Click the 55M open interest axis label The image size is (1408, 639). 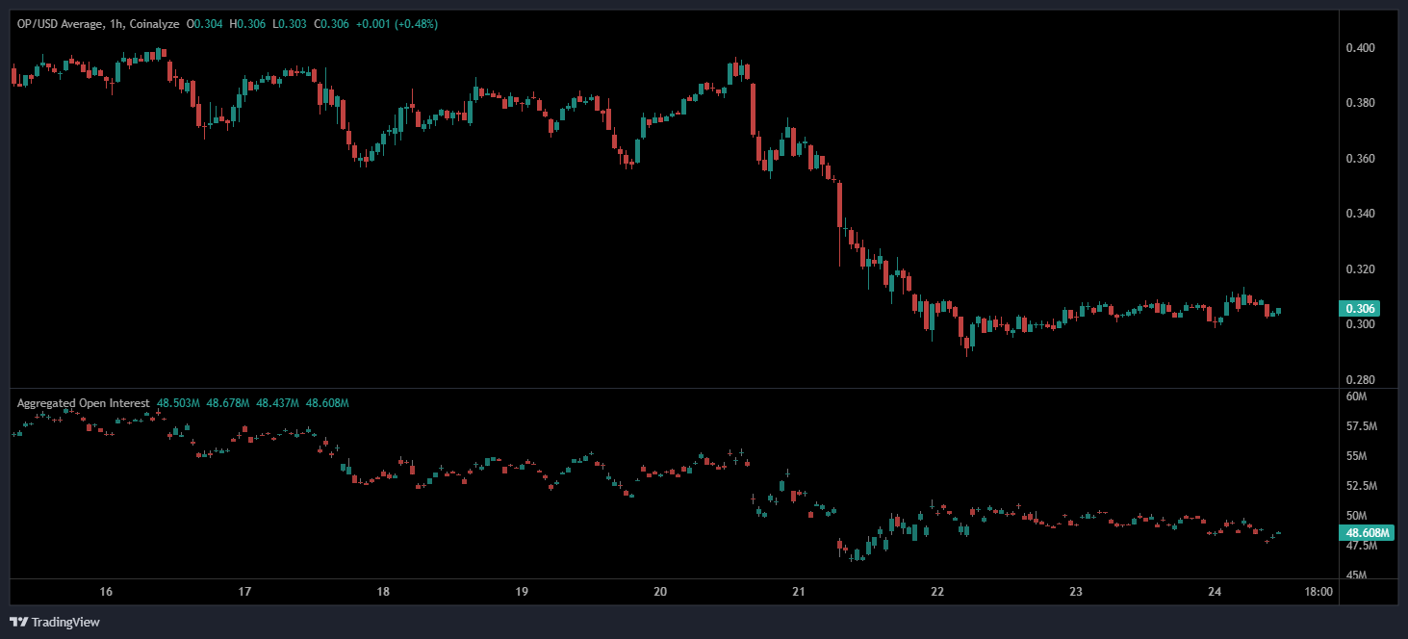[x=1357, y=456]
